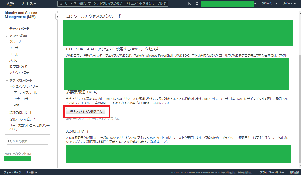Focus the top AWS services search field
This screenshot has width=301, height=175.
pyautogui.click(x=113, y=4)
